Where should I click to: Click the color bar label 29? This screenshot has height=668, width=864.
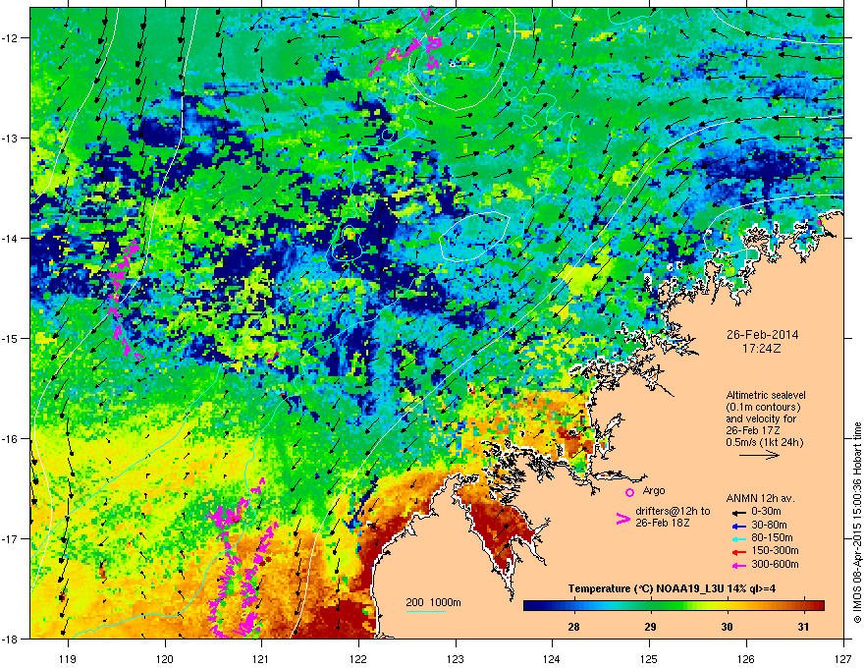[x=650, y=627]
